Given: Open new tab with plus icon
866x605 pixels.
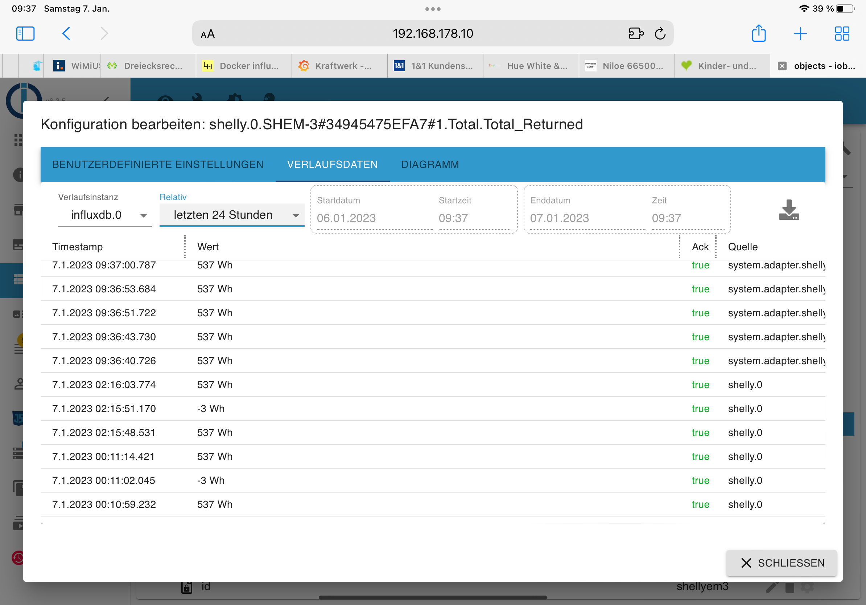Looking at the screenshot, I should pyautogui.click(x=800, y=34).
